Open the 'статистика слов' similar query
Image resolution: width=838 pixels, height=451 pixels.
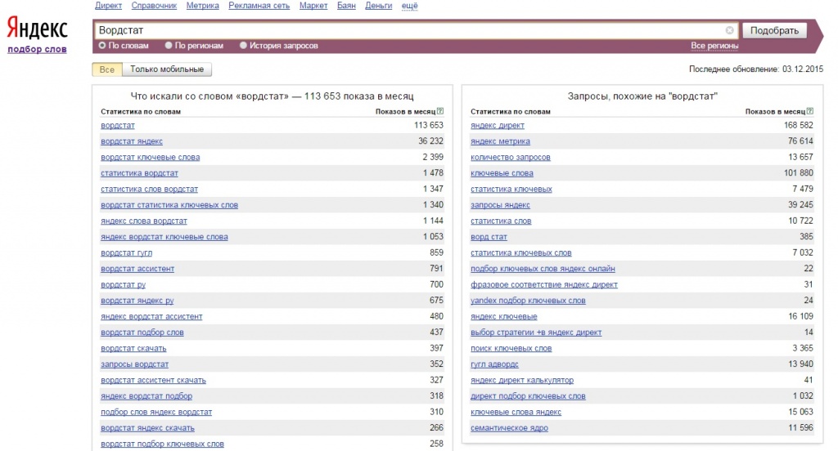501,221
